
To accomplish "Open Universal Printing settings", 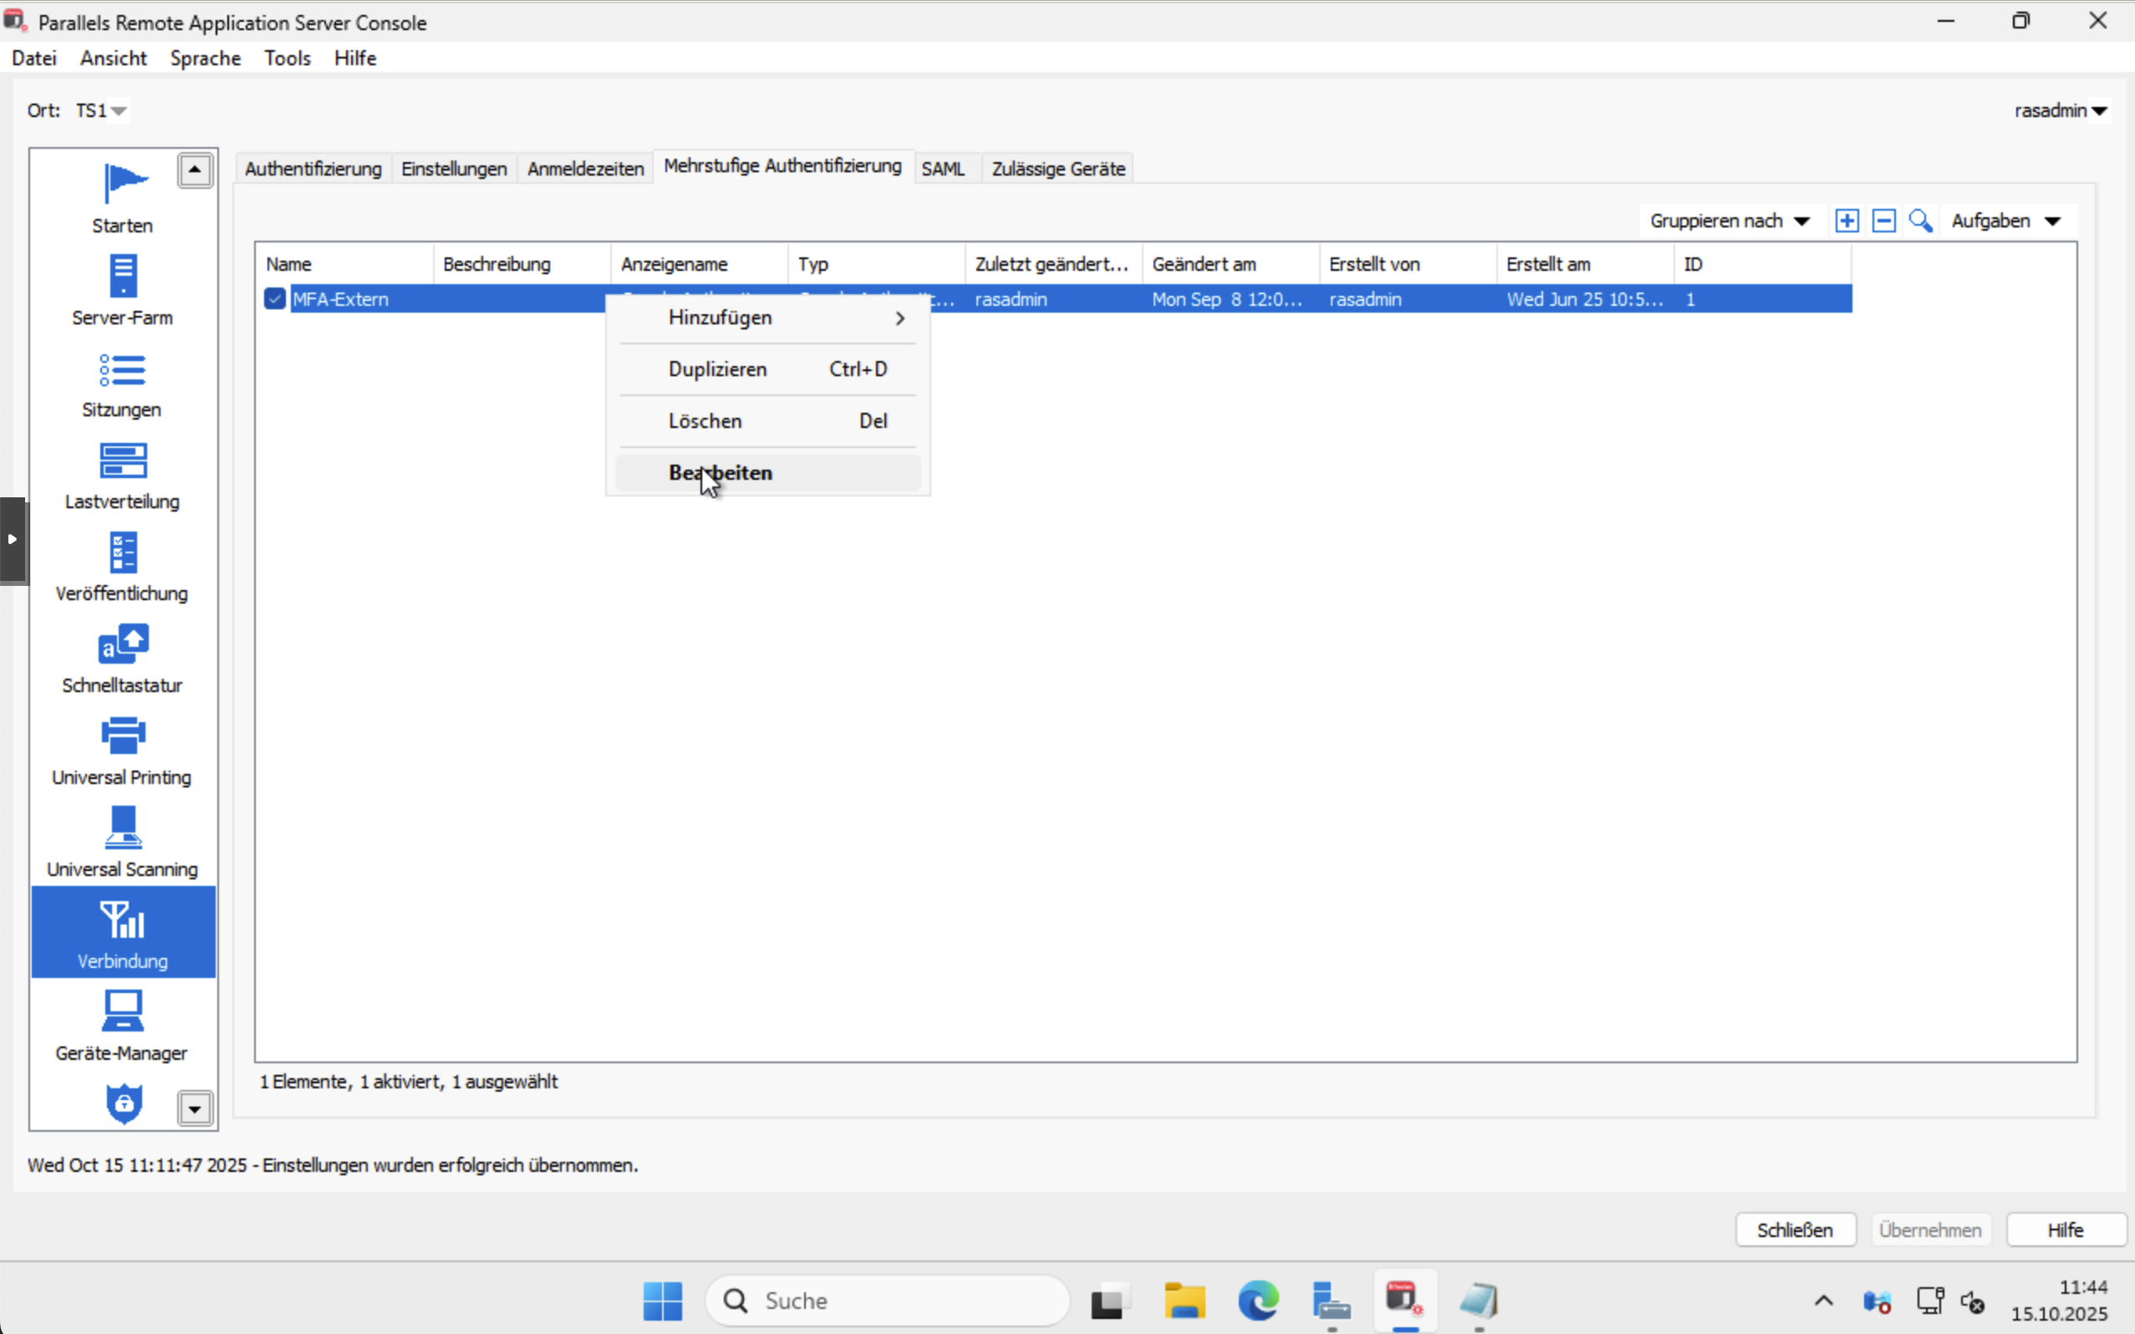I will tap(122, 750).
